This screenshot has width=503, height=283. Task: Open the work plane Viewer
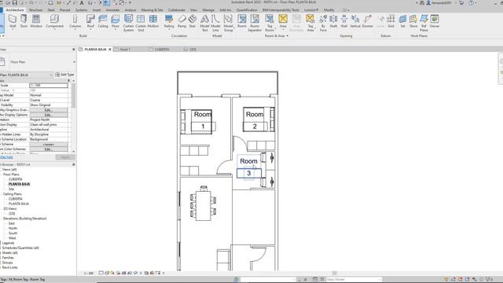tap(435, 21)
